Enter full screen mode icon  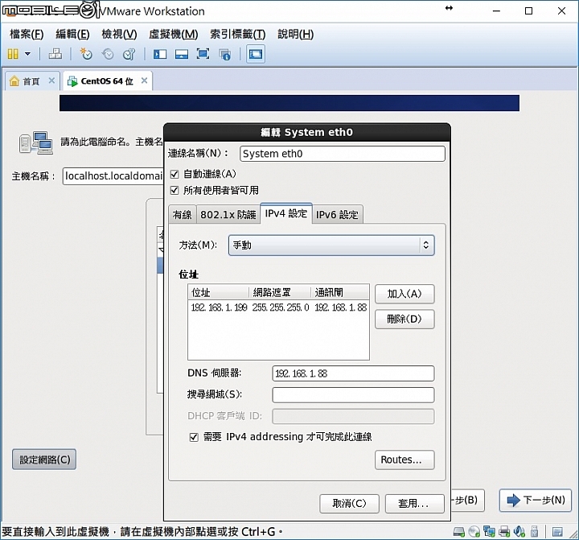(x=203, y=54)
